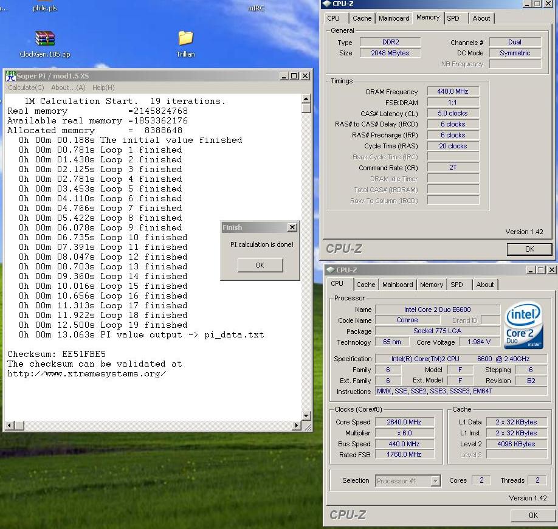Screen dimensions: 558x529
Task: Open the Help(H) menu in Super PI
Action: [x=103, y=88]
